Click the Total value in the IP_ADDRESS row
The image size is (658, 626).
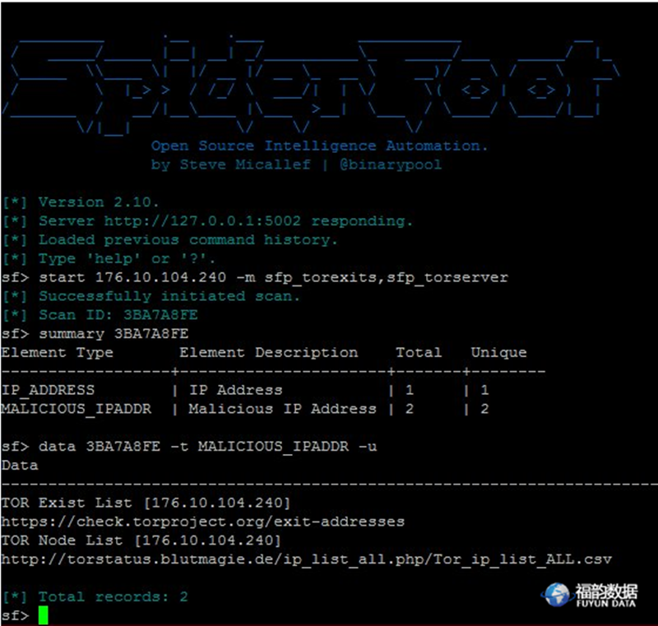tap(410, 390)
